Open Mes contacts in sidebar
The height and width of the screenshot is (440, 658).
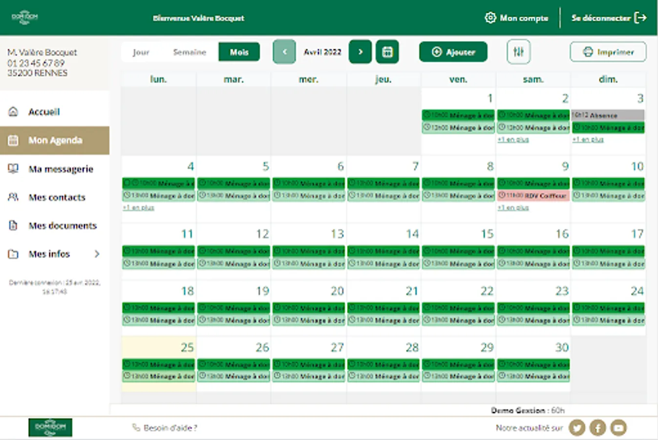57,198
